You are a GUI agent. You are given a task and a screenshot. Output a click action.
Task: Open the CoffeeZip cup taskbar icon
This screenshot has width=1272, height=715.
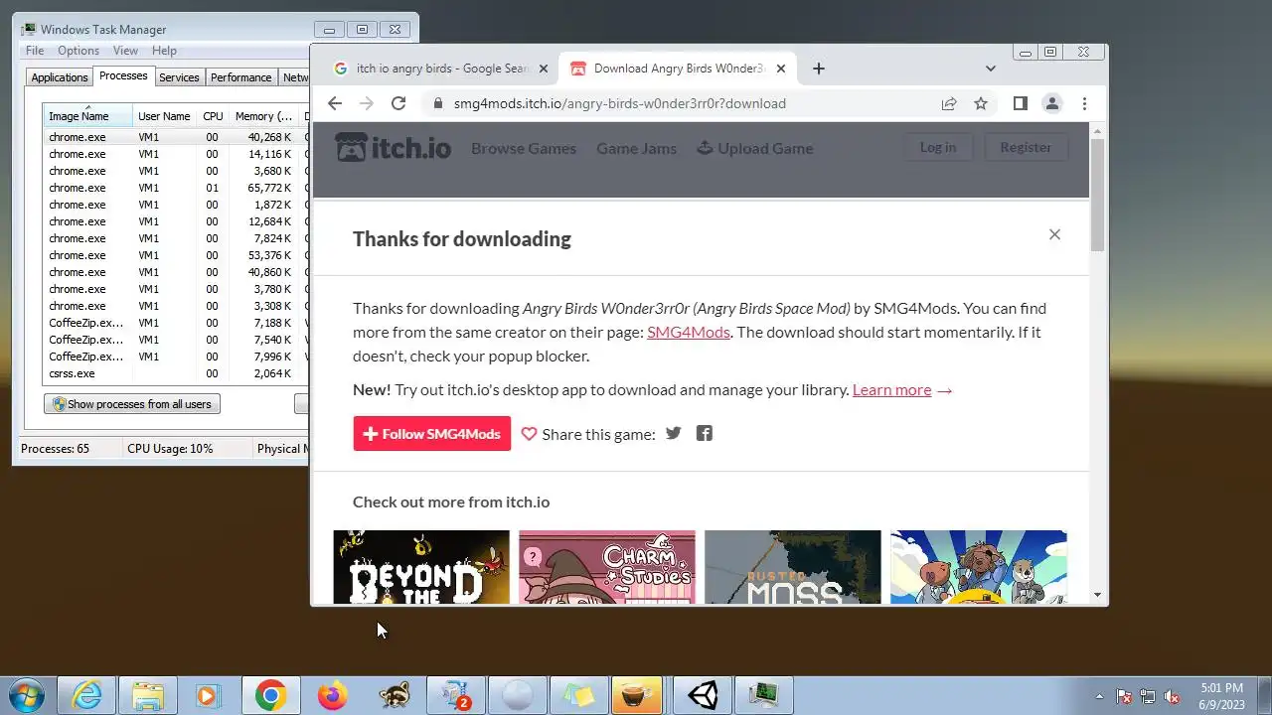coord(637,695)
